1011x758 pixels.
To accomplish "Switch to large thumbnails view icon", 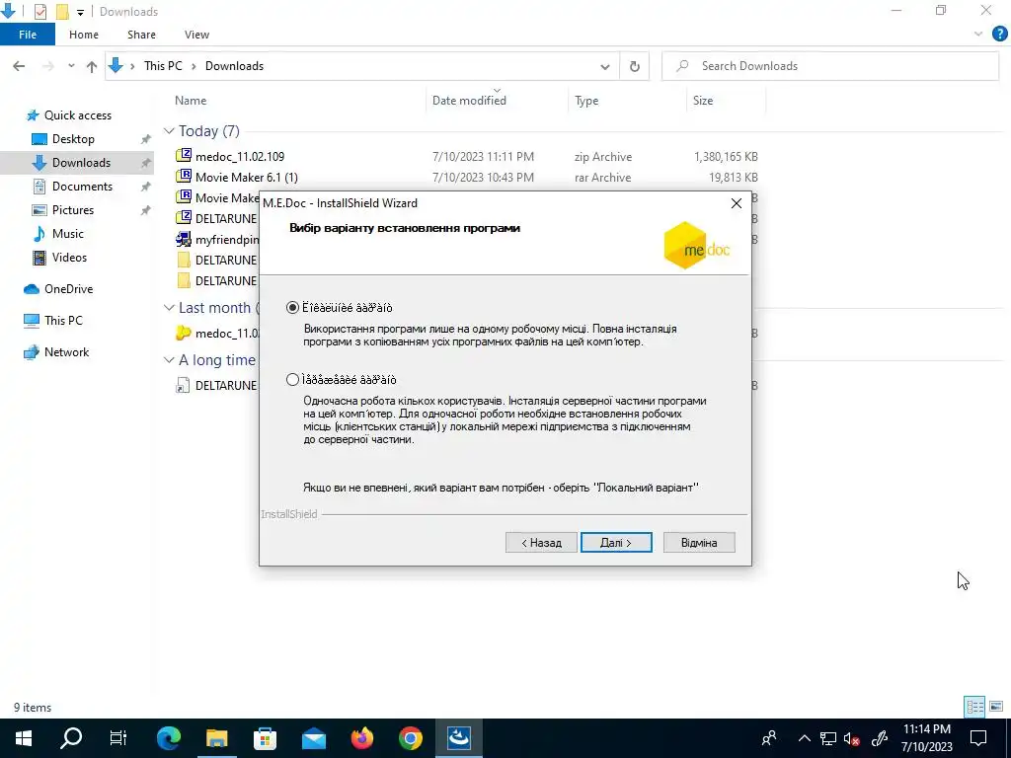I will point(996,707).
